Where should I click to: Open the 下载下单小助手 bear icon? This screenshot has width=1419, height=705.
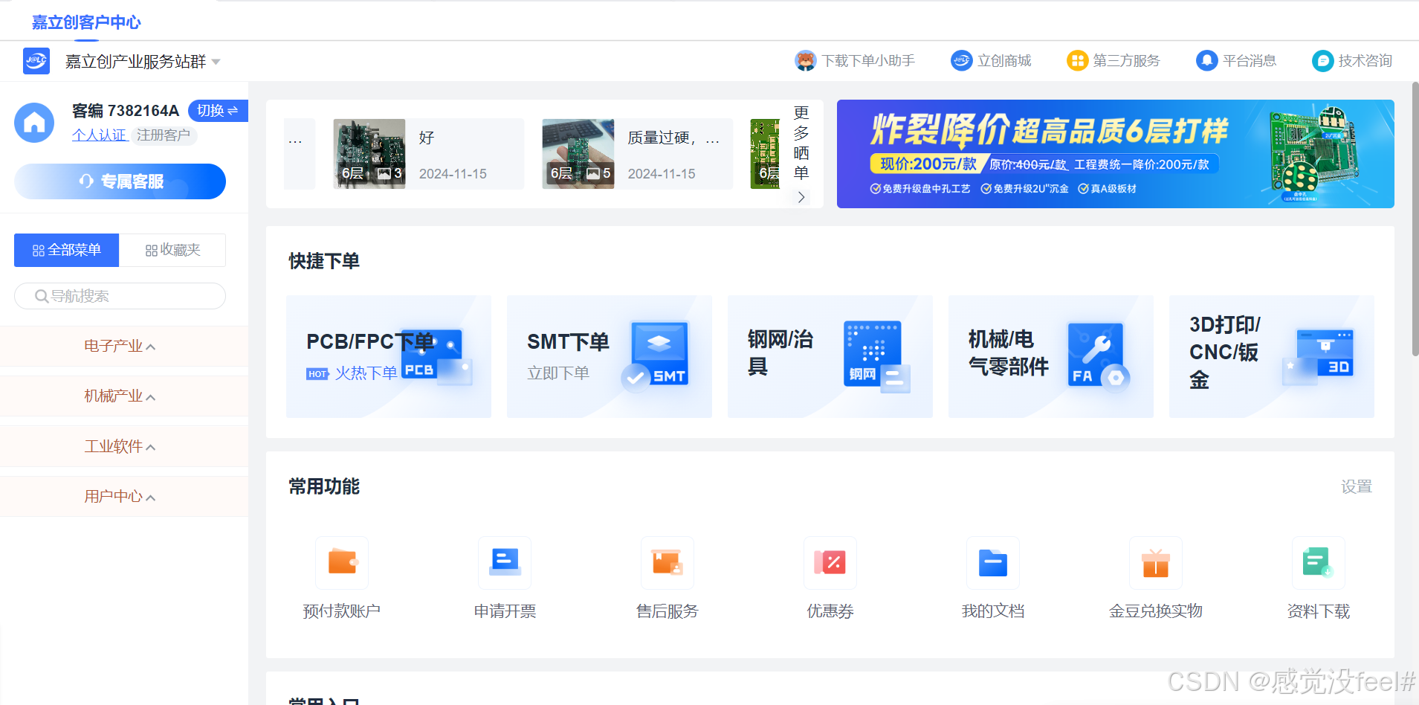tap(805, 61)
